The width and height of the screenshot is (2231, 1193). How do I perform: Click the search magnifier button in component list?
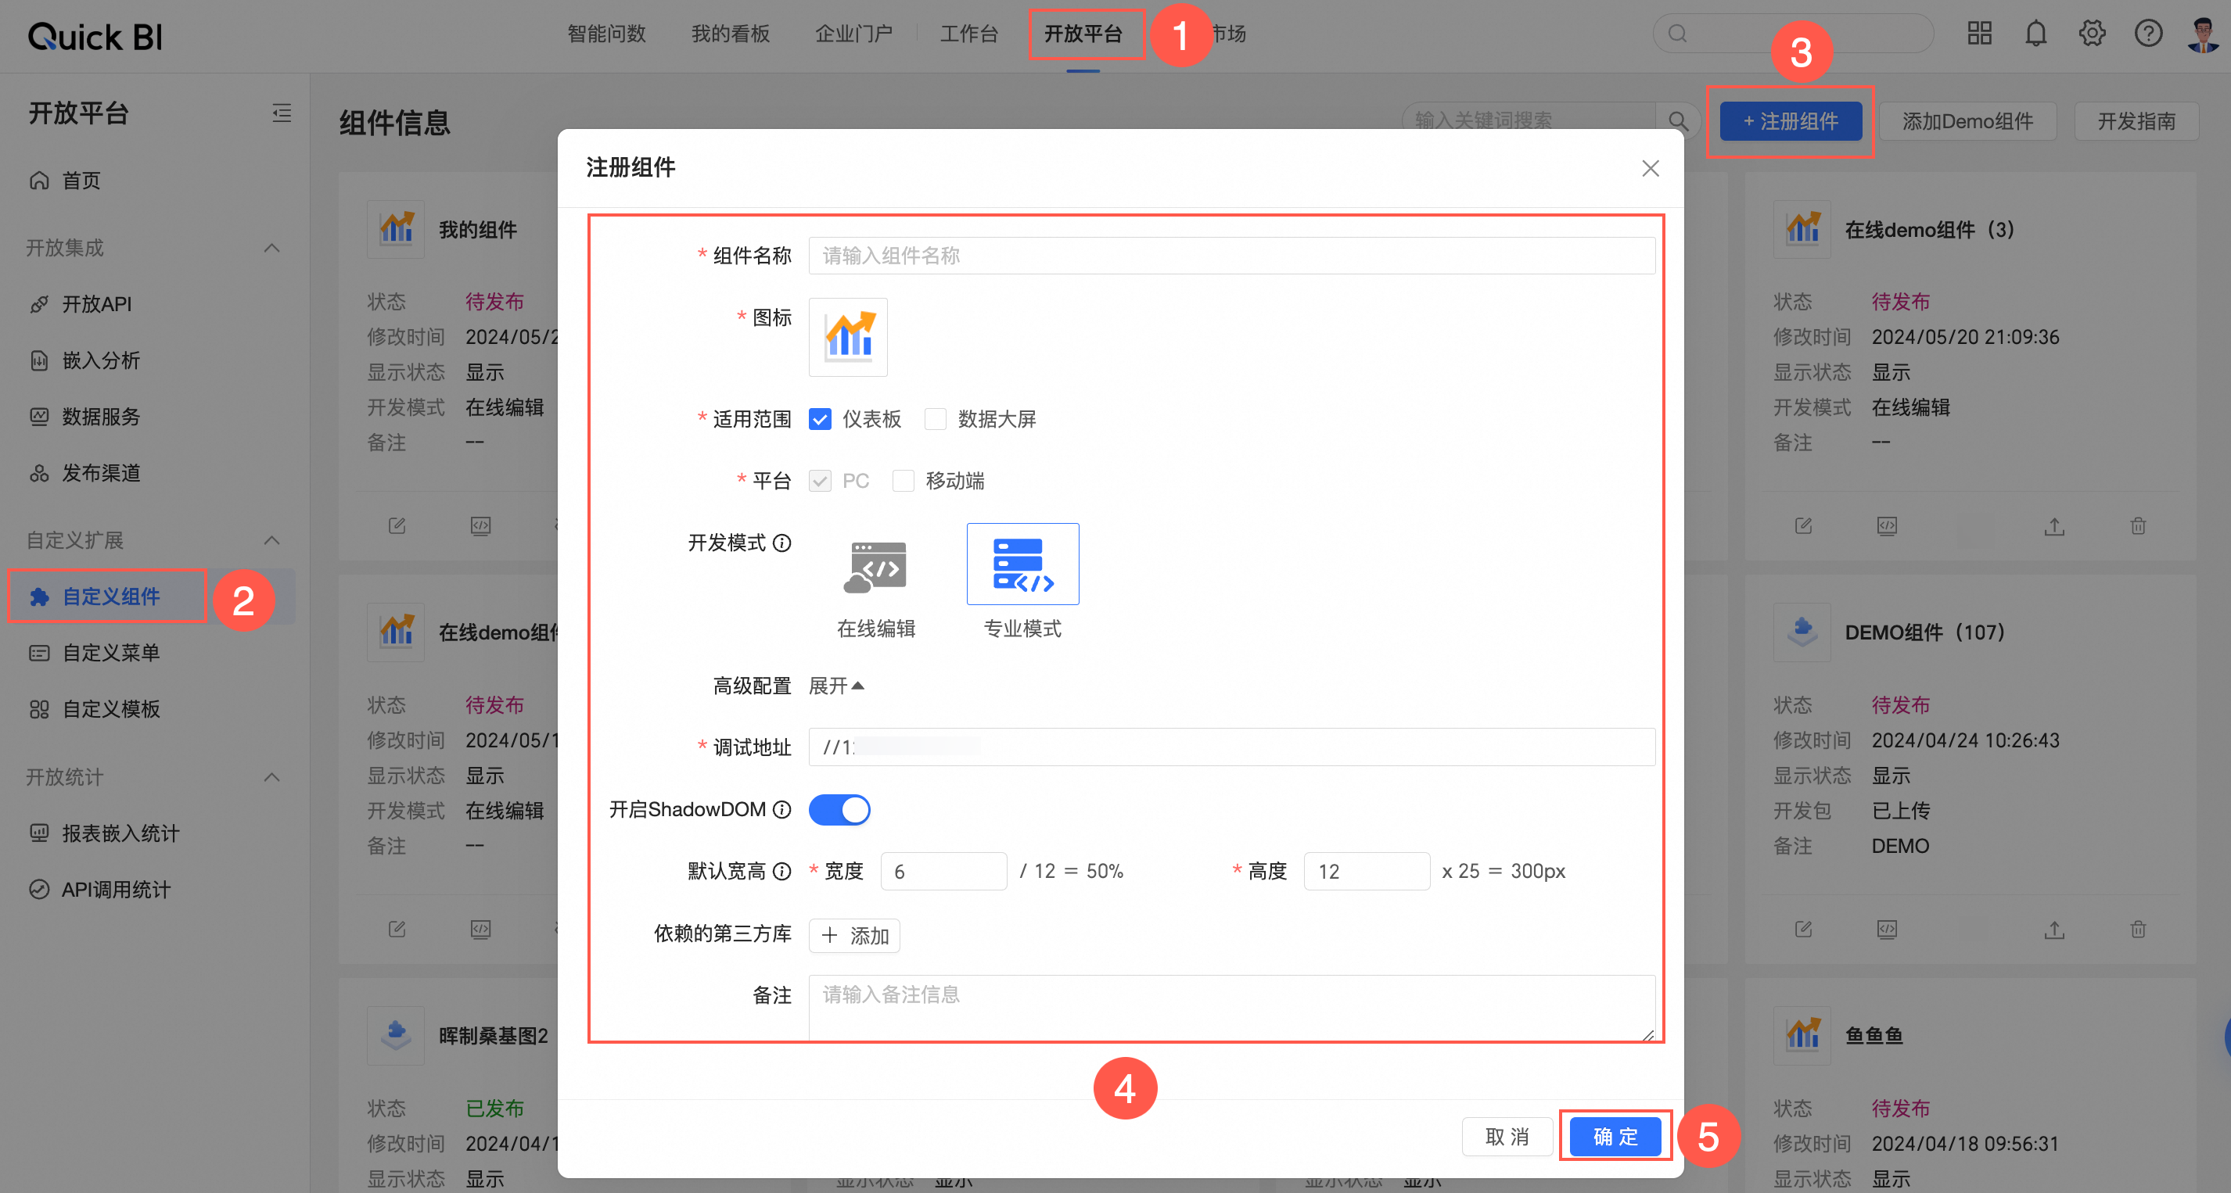(x=1678, y=121)
